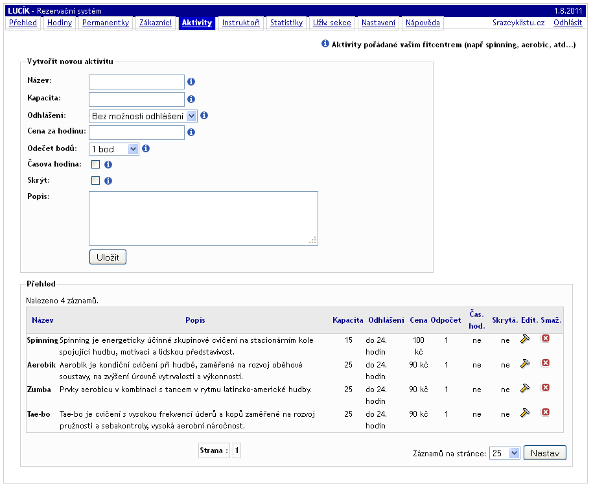Click the Odhlásit link
The width and height of the screenshot is (593, 490).
pyautogui.click(x=568, y=23)
